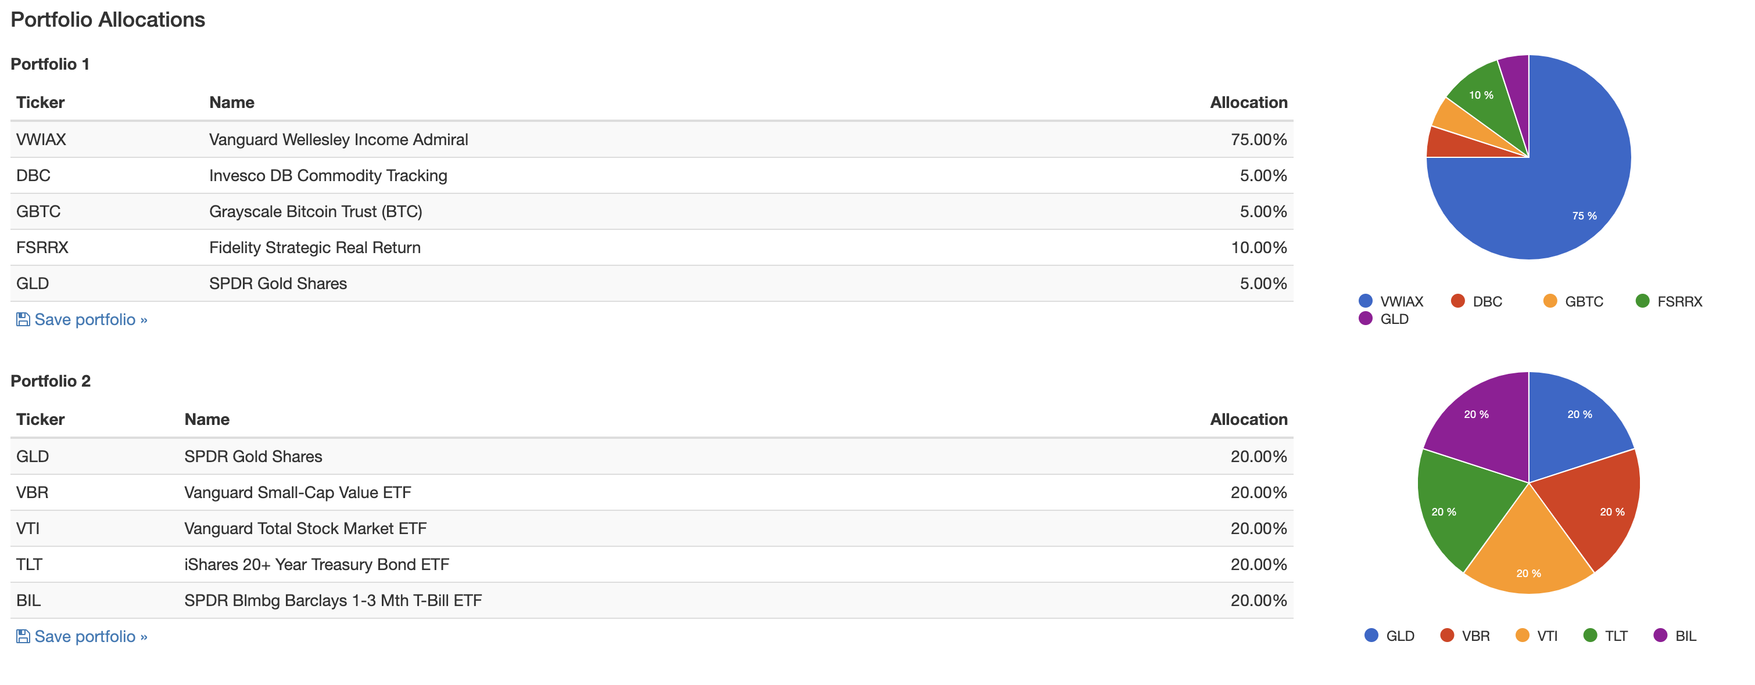This screenshot has height=685, width=1755.
Task: Select the Vanguard Wellesley Income Admiral row
Action: pyautogui.click(x=651, y=139)
